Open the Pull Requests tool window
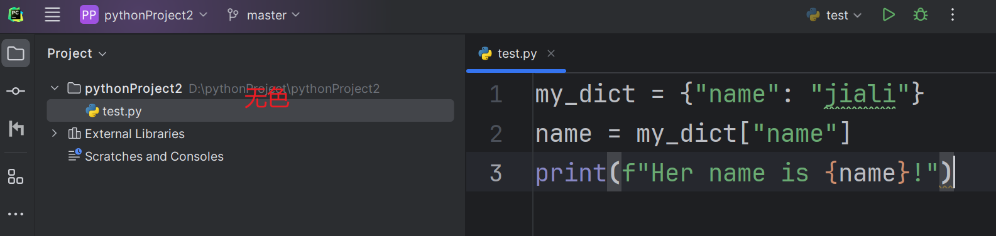 point(16,128)
